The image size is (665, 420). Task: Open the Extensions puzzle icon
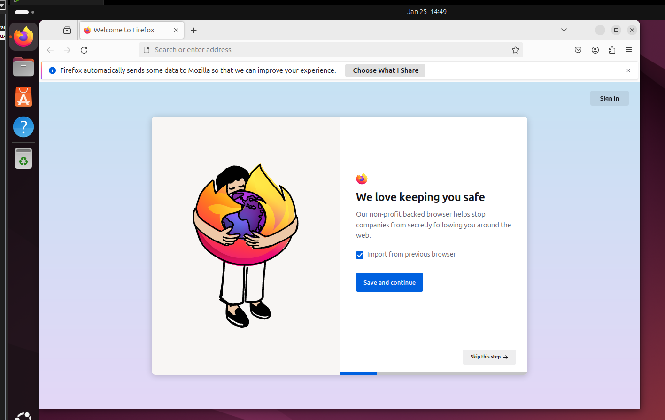click(x=612, y=50)
